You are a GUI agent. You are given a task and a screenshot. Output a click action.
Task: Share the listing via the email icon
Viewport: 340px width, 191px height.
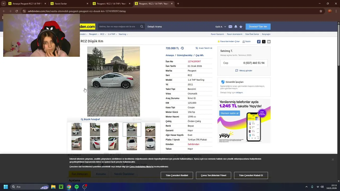(x=269, y=42)
